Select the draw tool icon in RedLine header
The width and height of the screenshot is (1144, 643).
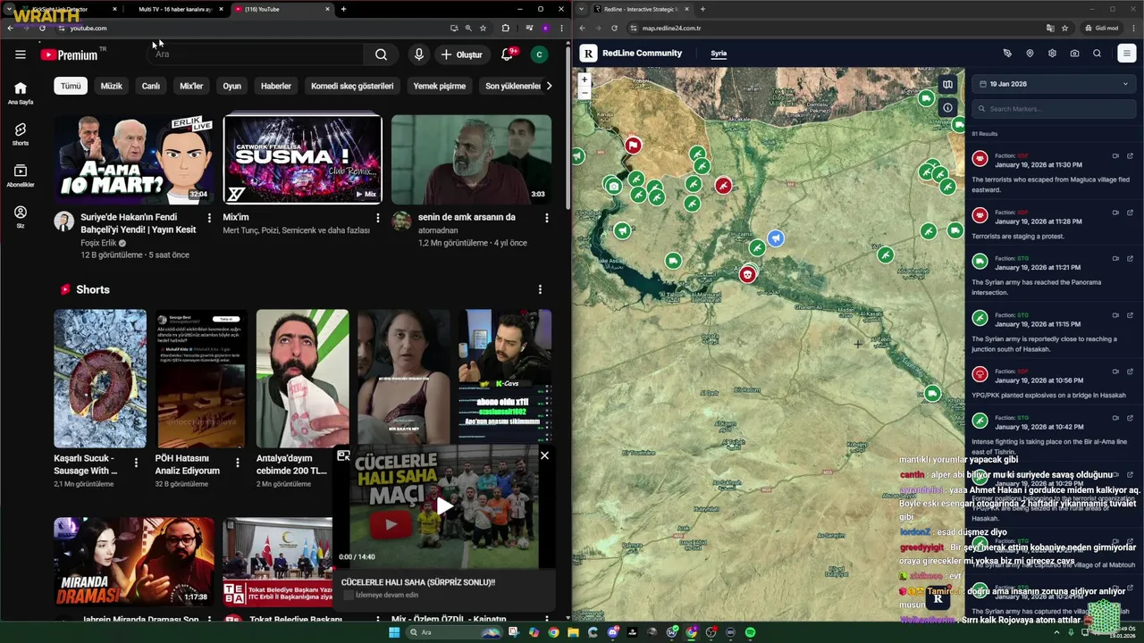click(1007, 54)
